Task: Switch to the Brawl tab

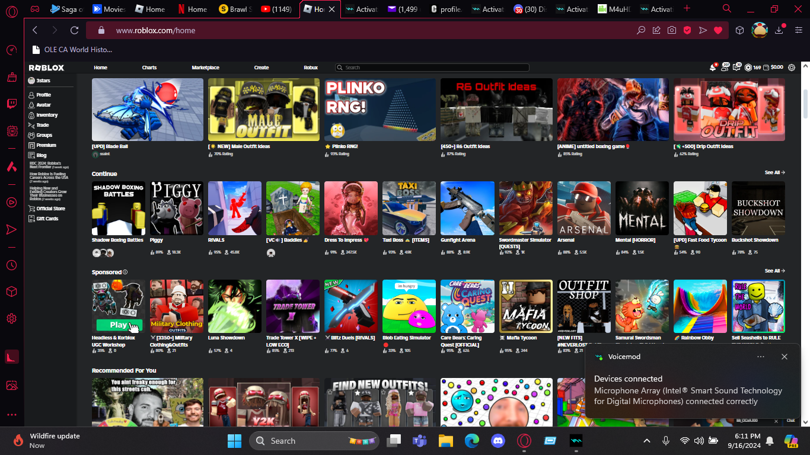Action: coord(235,9)
